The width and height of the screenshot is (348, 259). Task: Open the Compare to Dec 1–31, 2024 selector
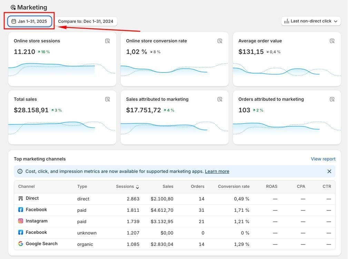[86, 21]
